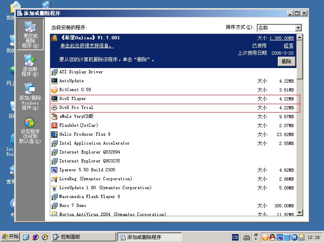Click the BitComet tray icon
The height and width of the screenshot is (243, 324).
coord(265,237)
